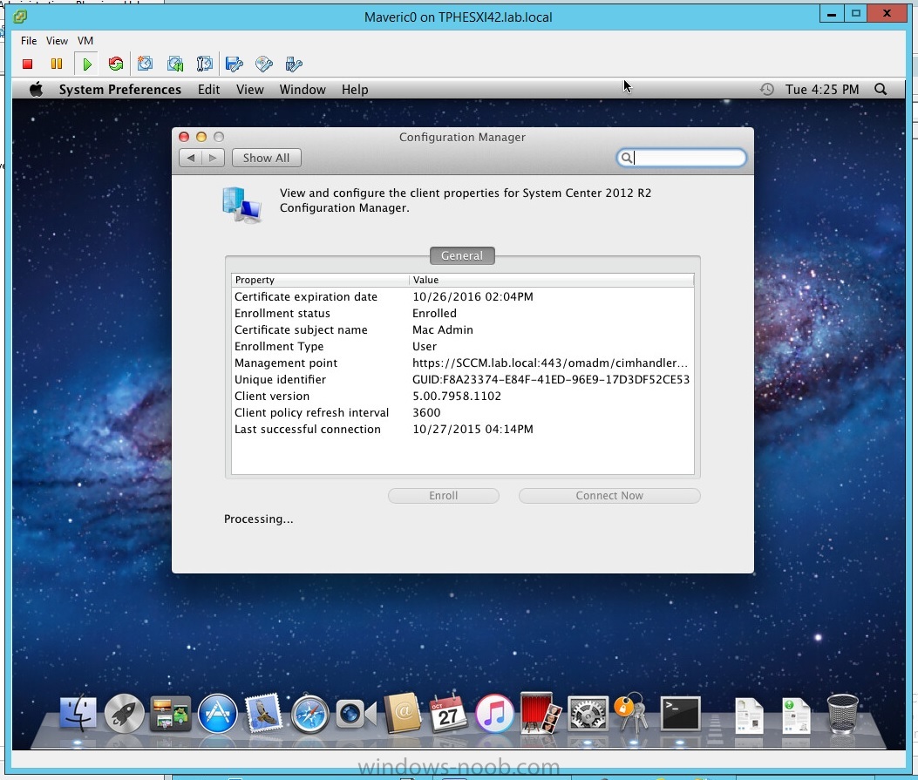
Task: Open the Window menu
Action: click(303, 90)
